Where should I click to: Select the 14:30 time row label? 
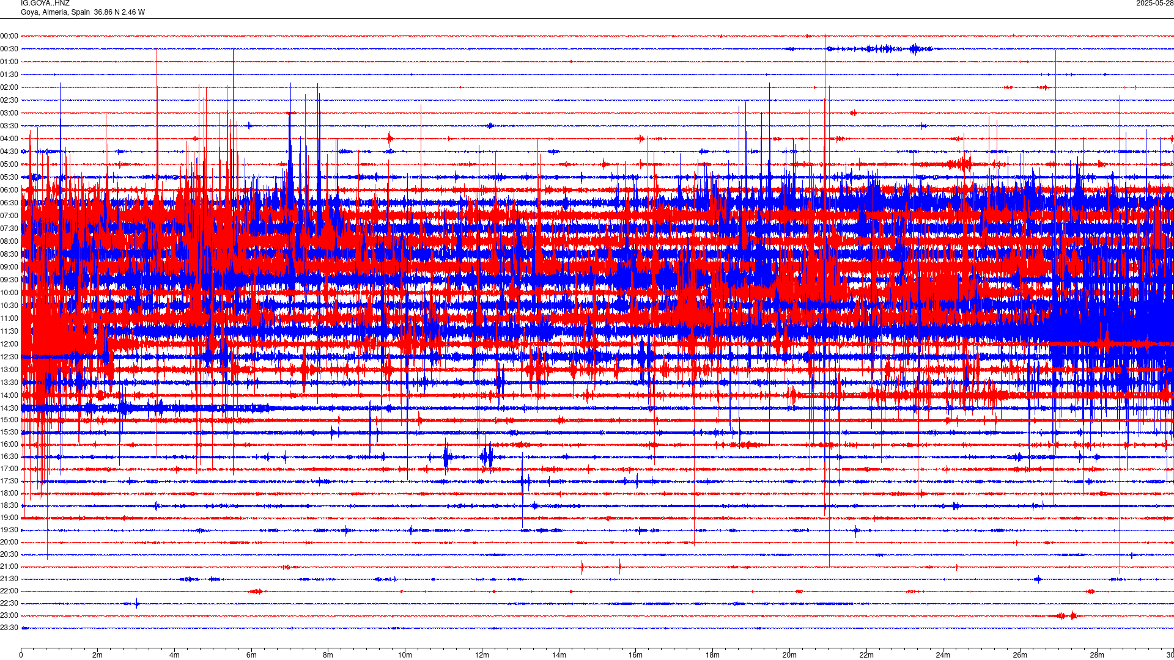[x=9, y=408]
